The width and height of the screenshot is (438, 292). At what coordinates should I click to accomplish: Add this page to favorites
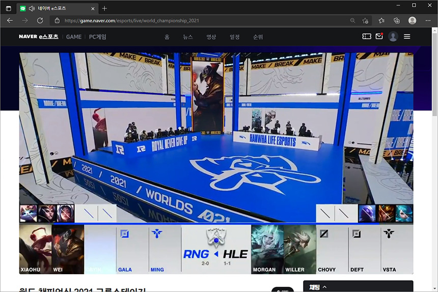(x=365, y=20)
